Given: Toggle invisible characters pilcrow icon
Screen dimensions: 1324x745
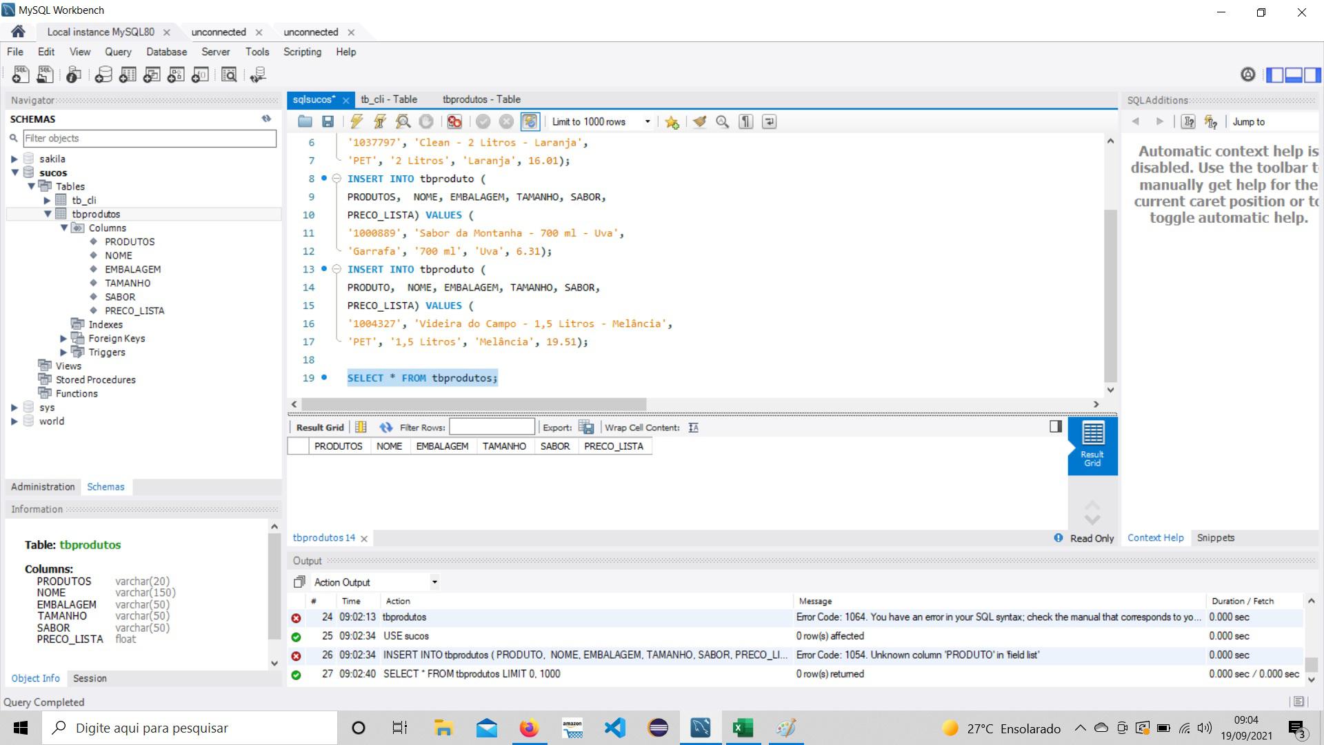Looking at the screenshot, I should [x=745, y=122].
